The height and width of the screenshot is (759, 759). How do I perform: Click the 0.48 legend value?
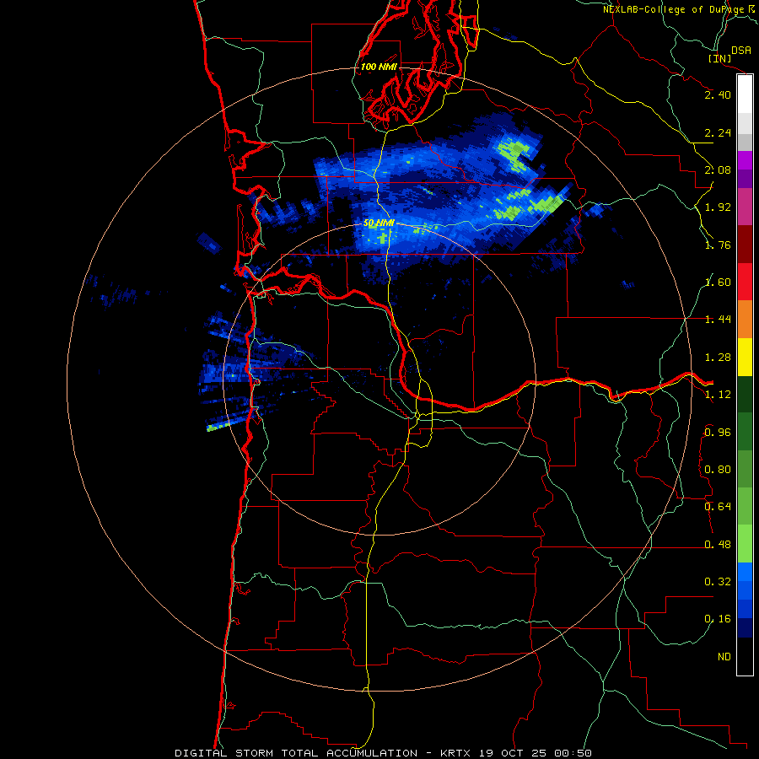tap(718, 545)
